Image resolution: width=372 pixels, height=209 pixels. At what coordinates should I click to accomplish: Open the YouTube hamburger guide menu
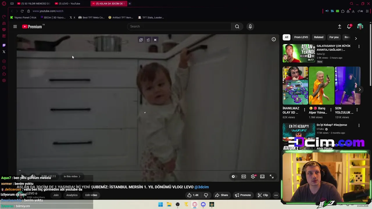coord(15,26)
